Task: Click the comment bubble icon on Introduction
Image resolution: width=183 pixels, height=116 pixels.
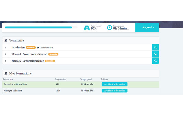Action: coord(38,48)
